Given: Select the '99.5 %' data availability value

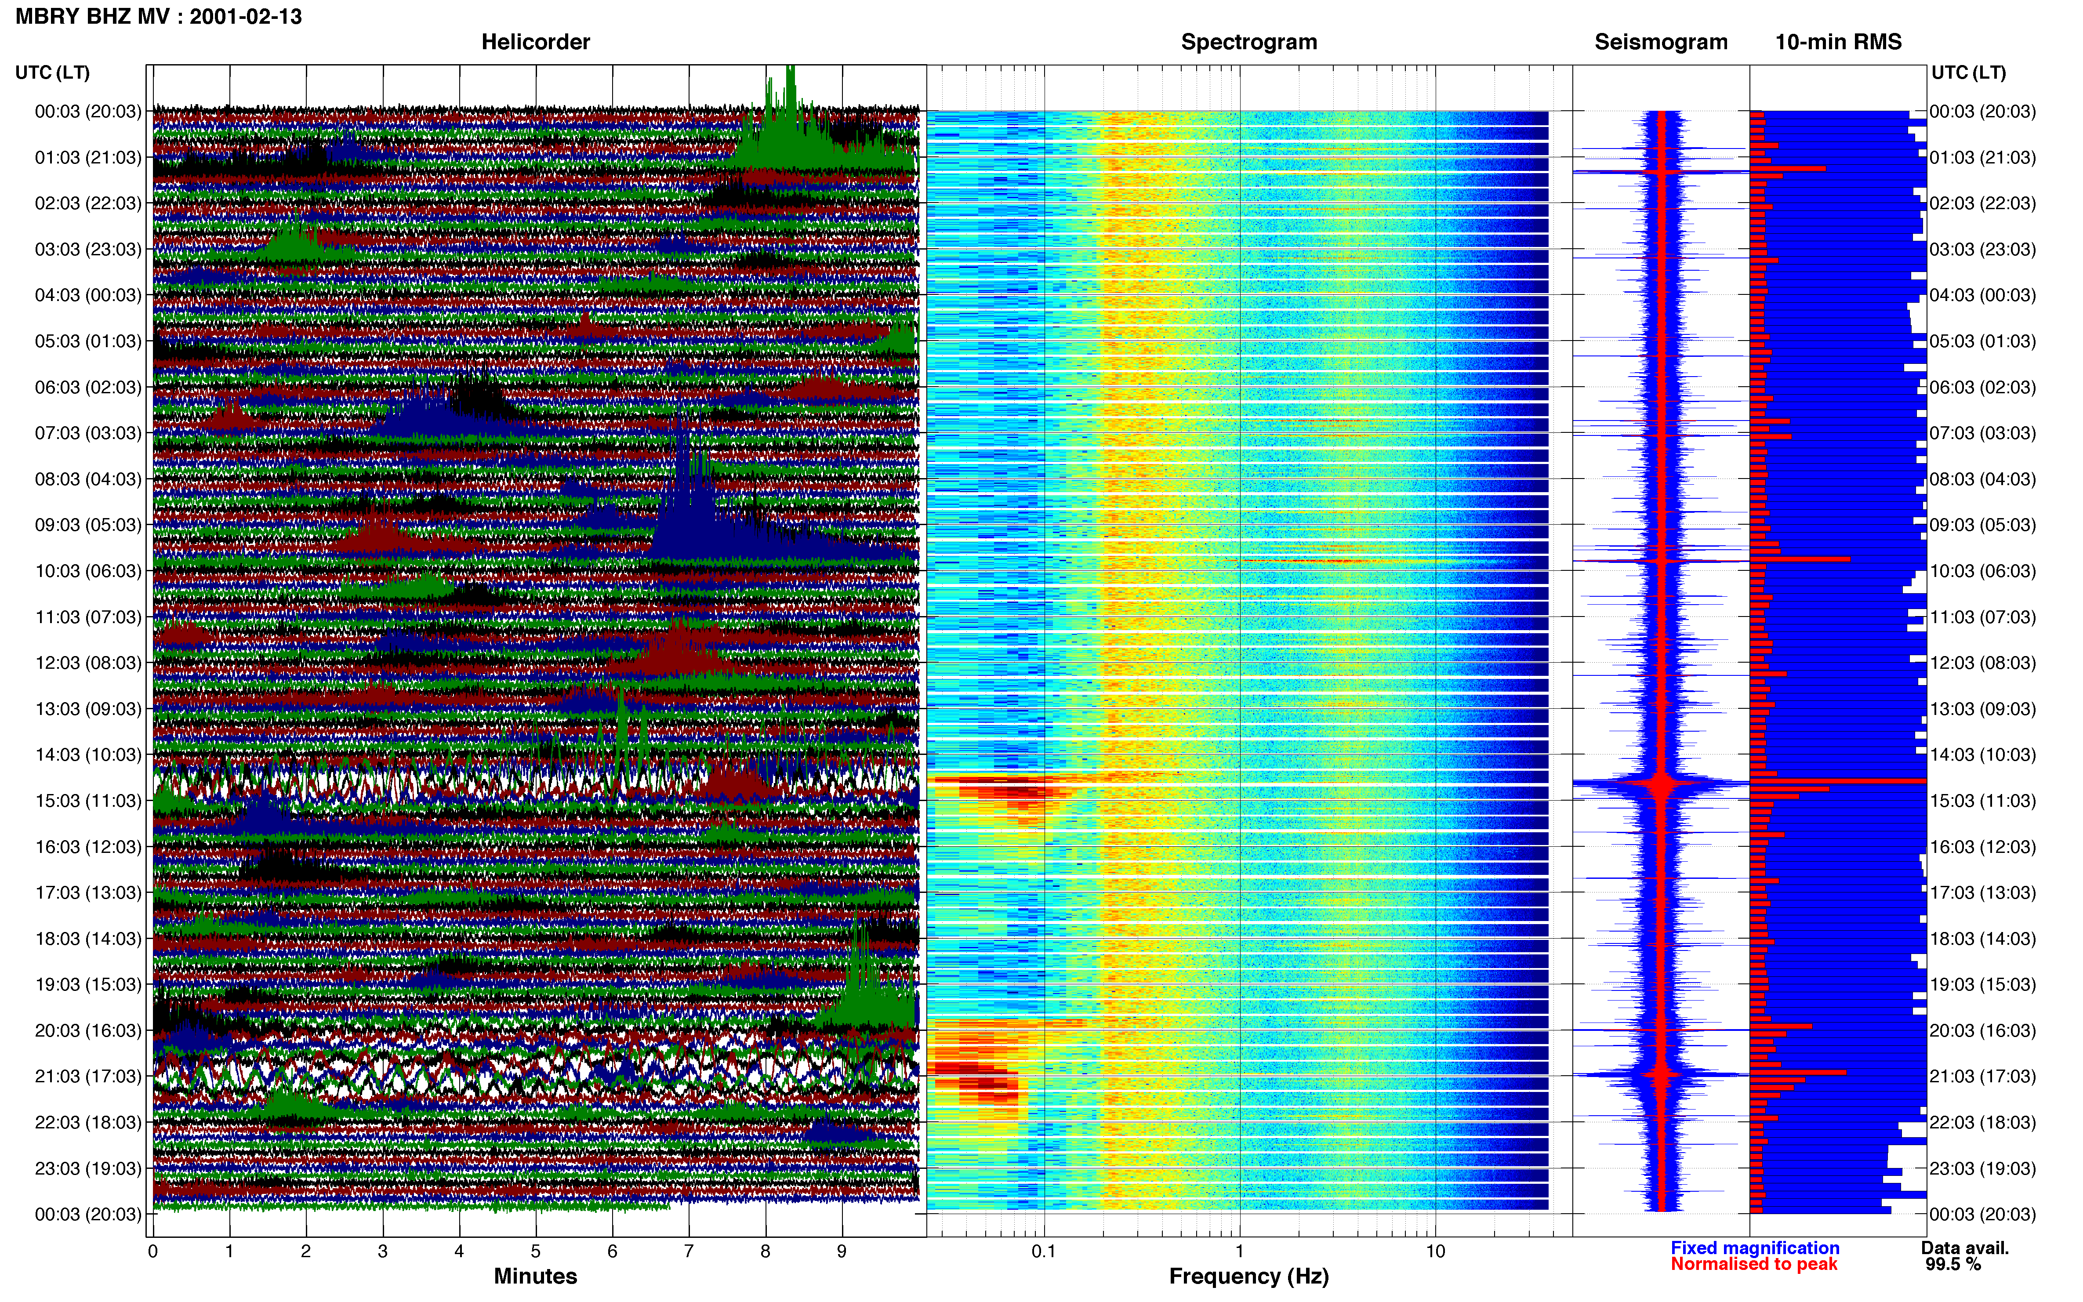Looking at the screenshot, I should click(1953, 1264).
